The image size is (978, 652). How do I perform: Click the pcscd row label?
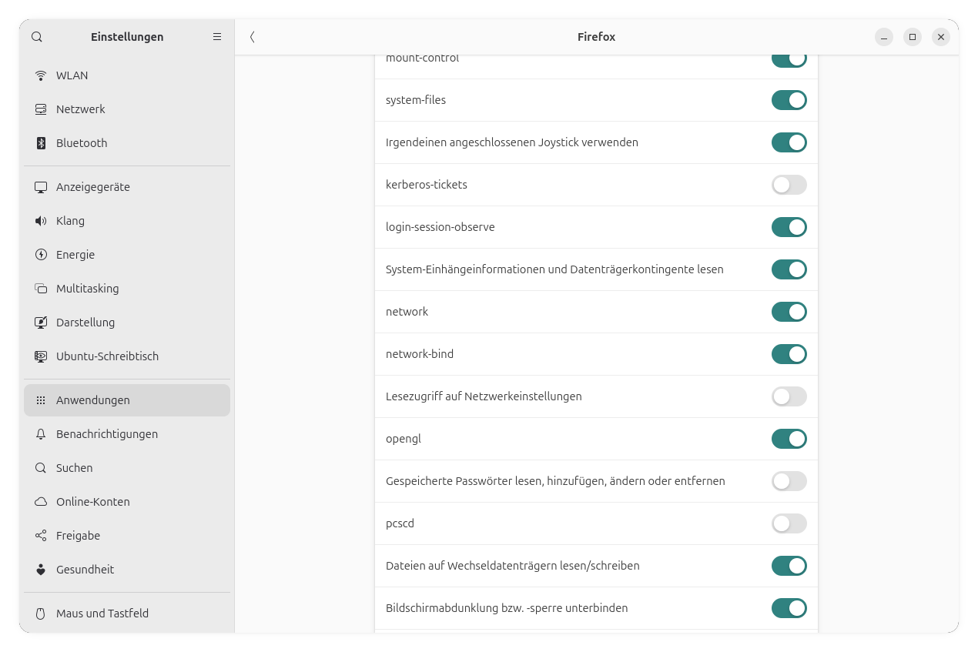point(400,523)
